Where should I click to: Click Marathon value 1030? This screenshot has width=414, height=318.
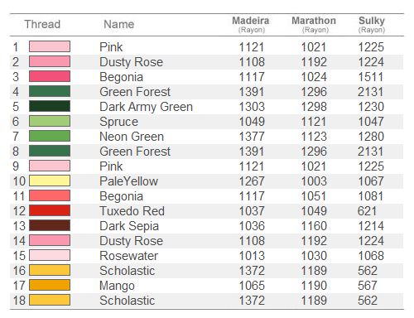(x=314, y=256)
